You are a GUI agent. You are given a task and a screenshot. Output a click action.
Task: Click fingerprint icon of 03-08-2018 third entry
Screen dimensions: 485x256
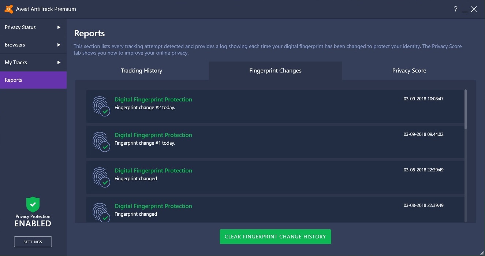pos(101,177)
